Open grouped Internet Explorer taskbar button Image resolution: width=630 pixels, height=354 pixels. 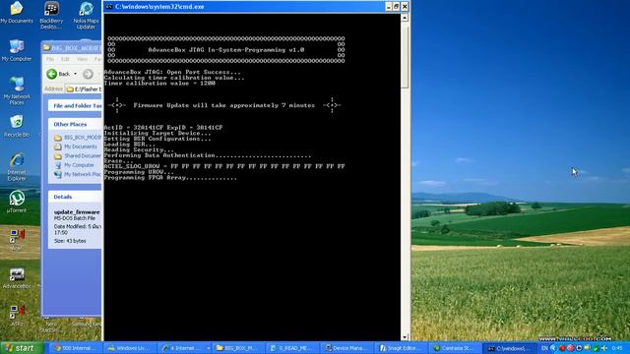click(184, 348)
